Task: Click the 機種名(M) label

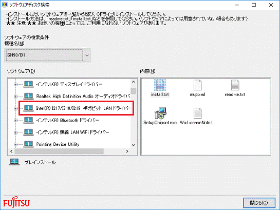Action: click(x=14, y=43)
